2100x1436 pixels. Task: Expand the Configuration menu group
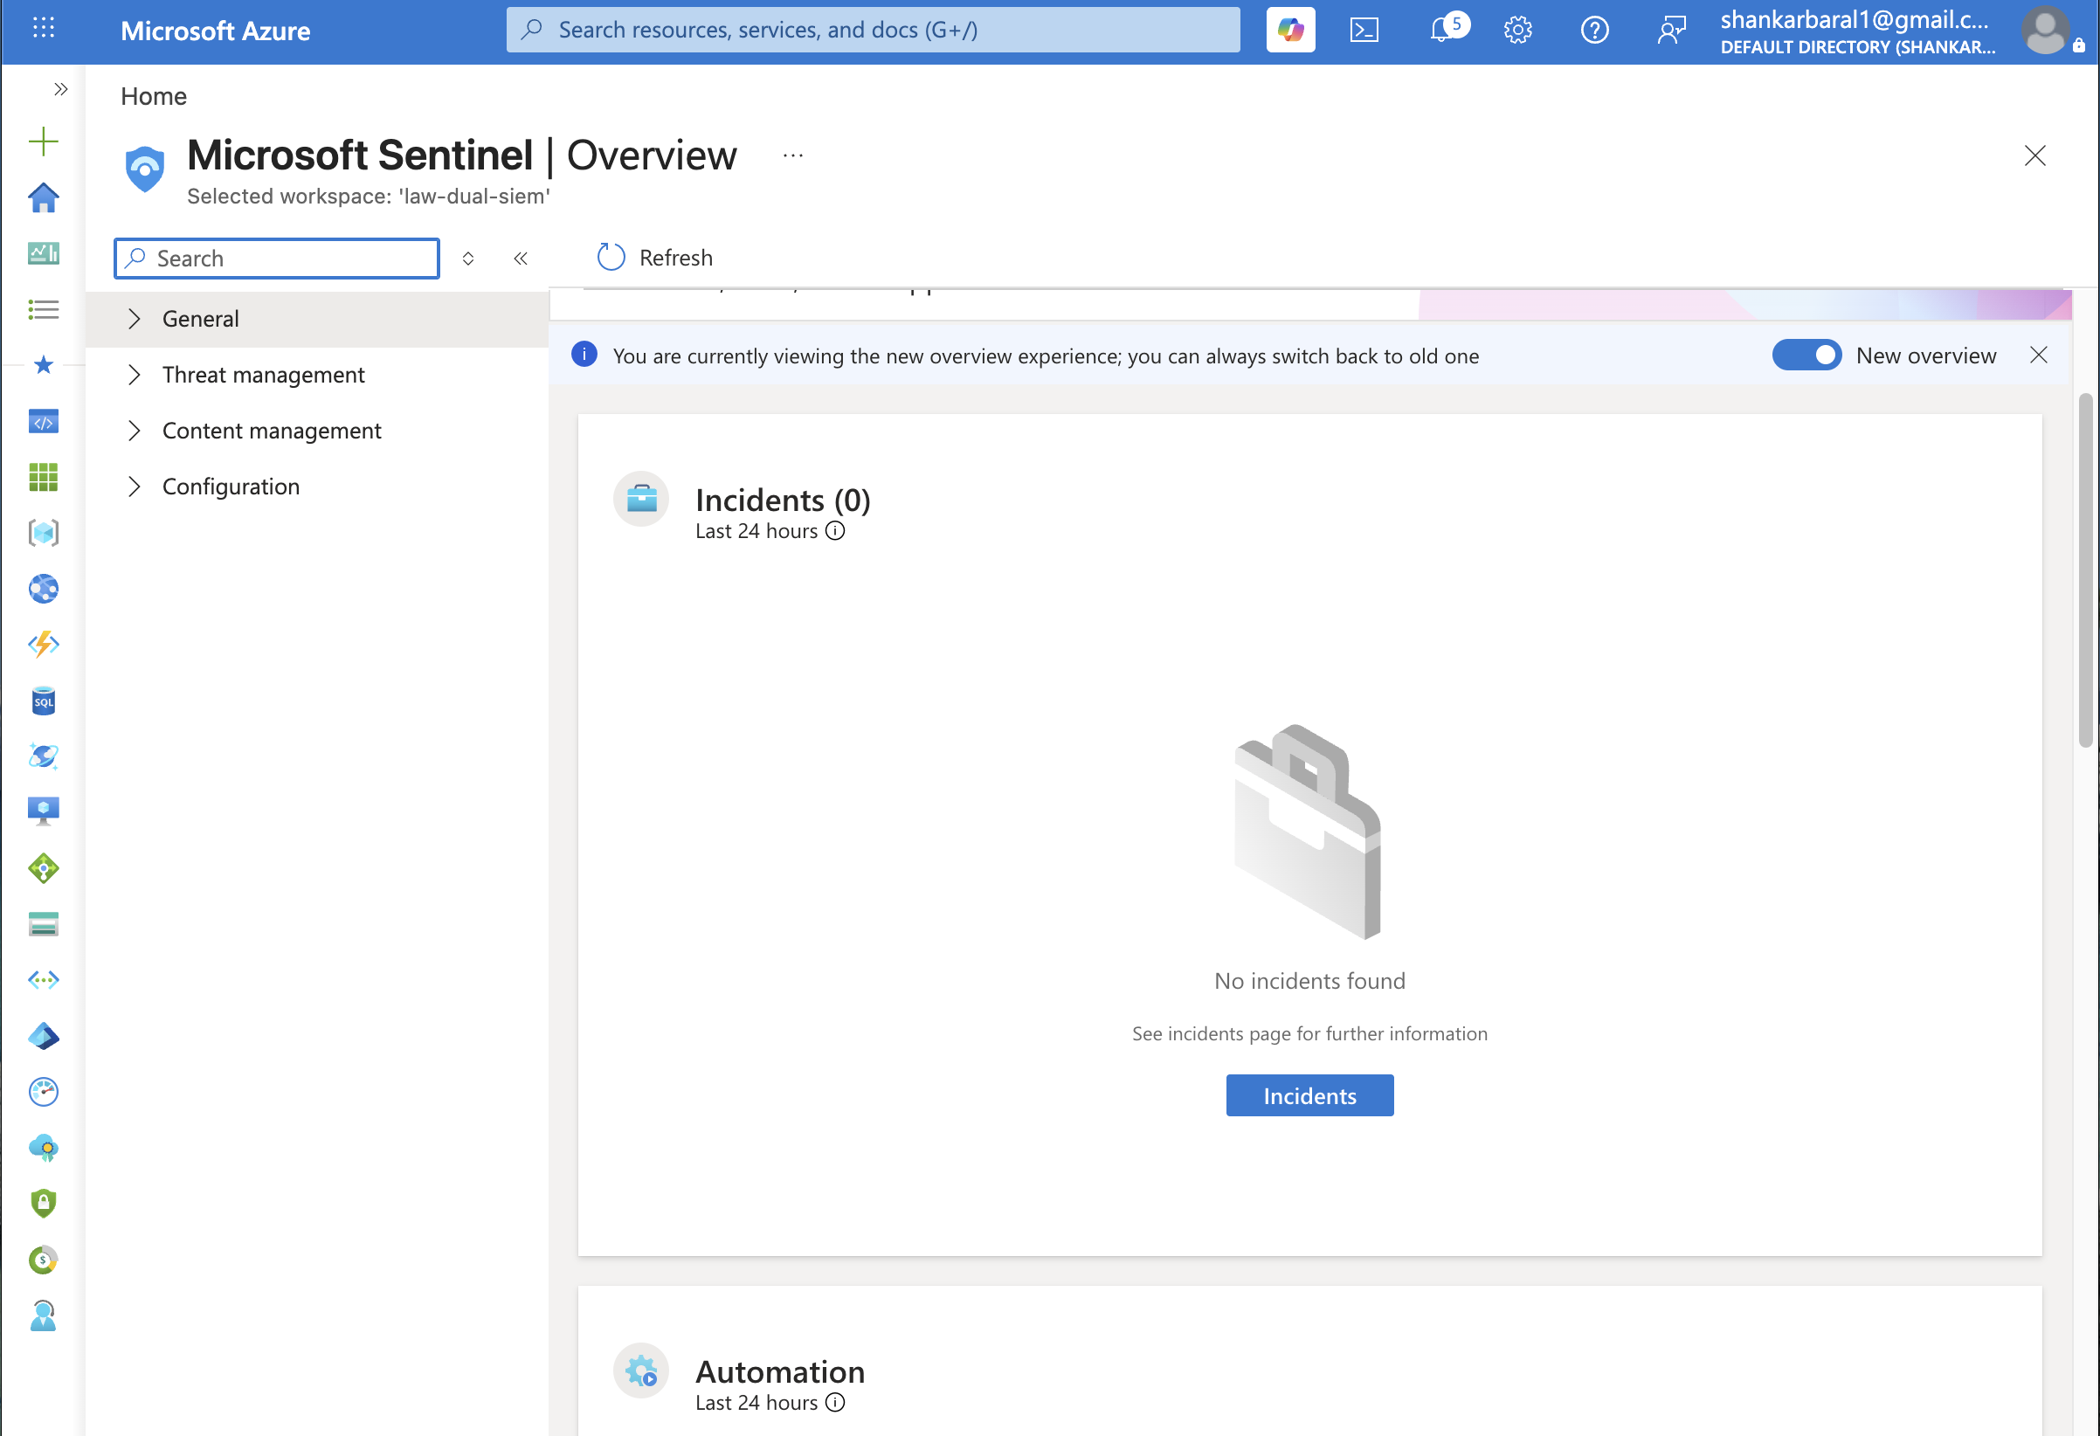tap(316, 487)
